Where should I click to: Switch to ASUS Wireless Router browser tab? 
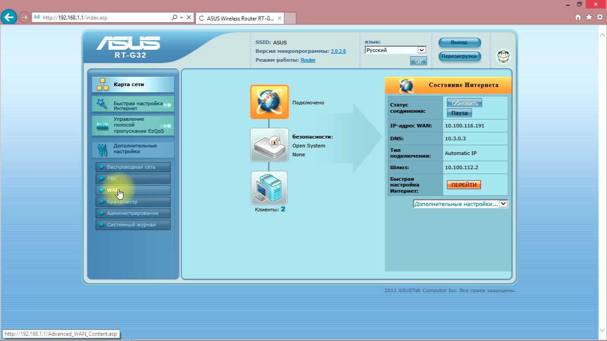(x=239, y=18)
